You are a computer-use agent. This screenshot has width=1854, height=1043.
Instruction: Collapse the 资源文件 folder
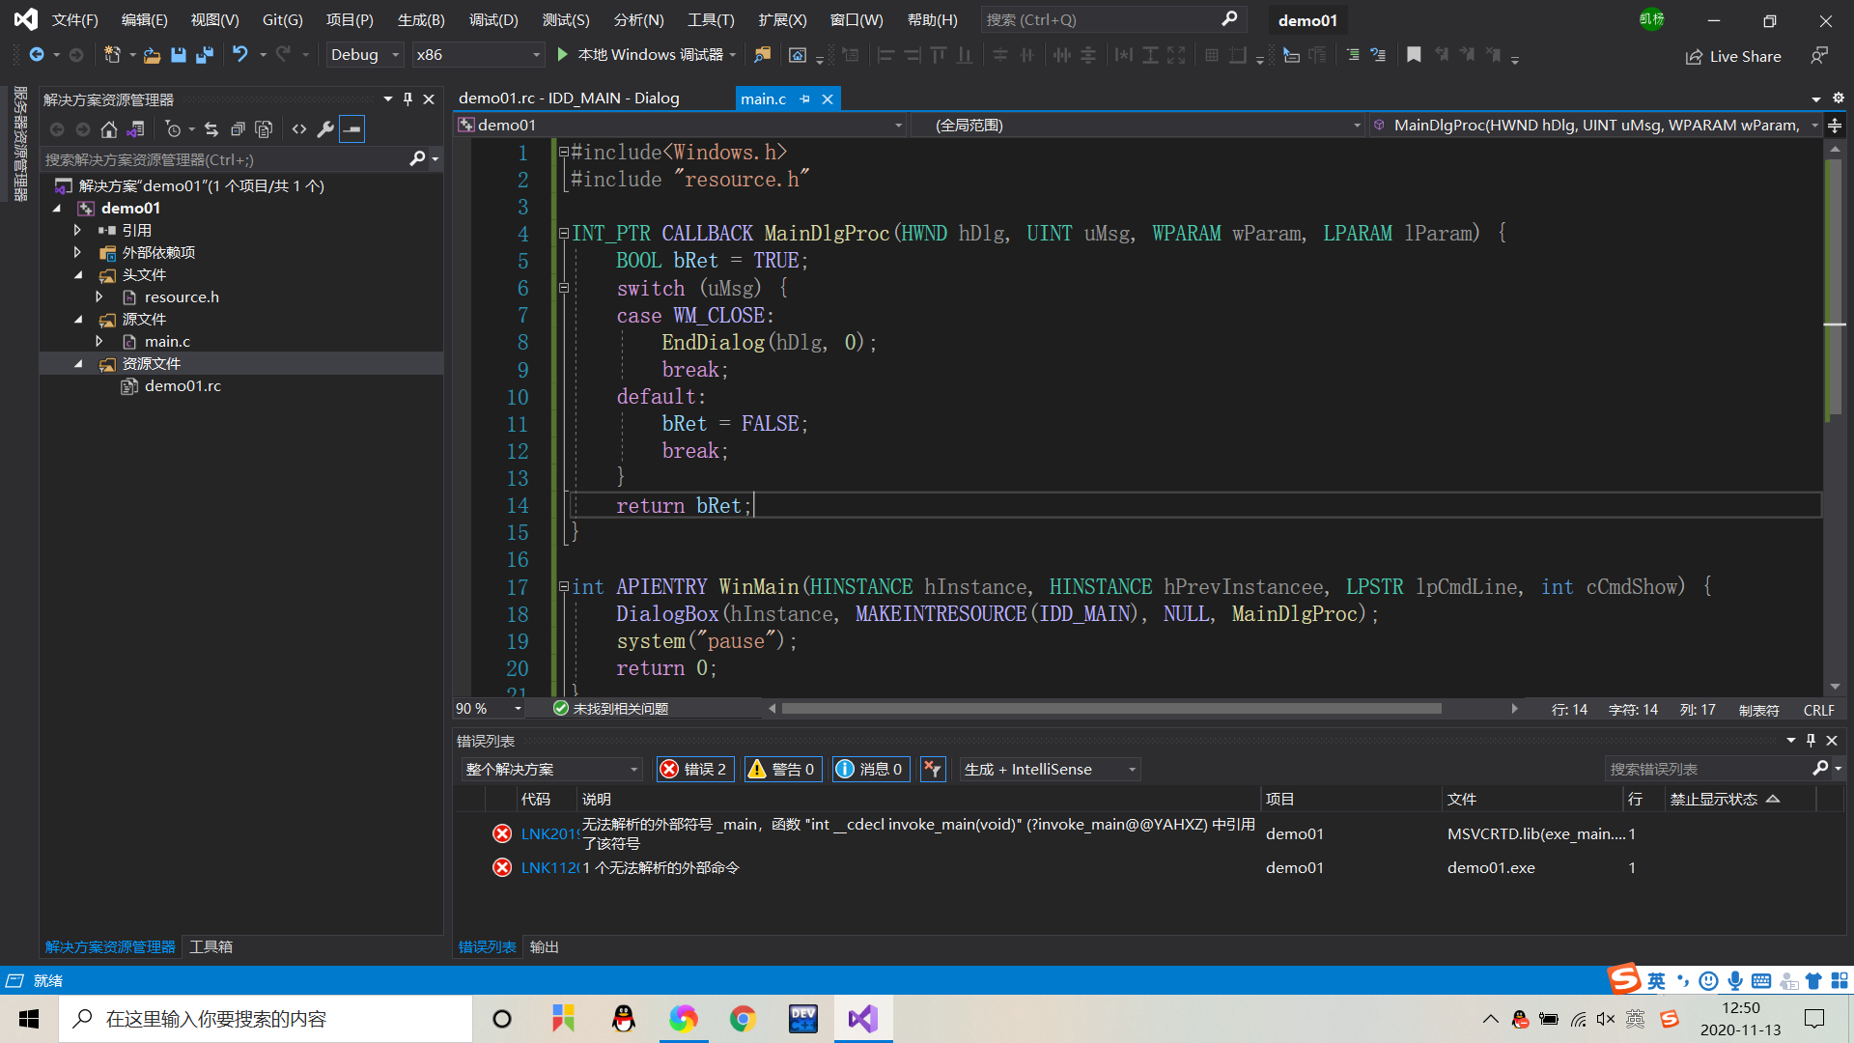pyautogui.click(x=78, y=364)
